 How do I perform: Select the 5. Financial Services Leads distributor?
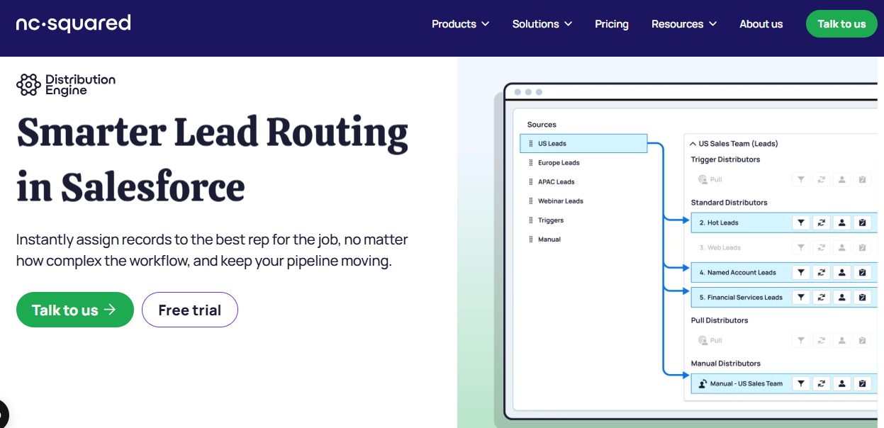[784, 298]
